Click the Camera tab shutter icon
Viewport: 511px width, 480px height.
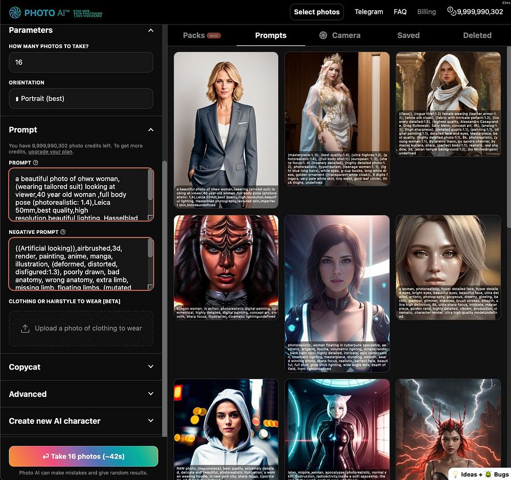point(323,35)
